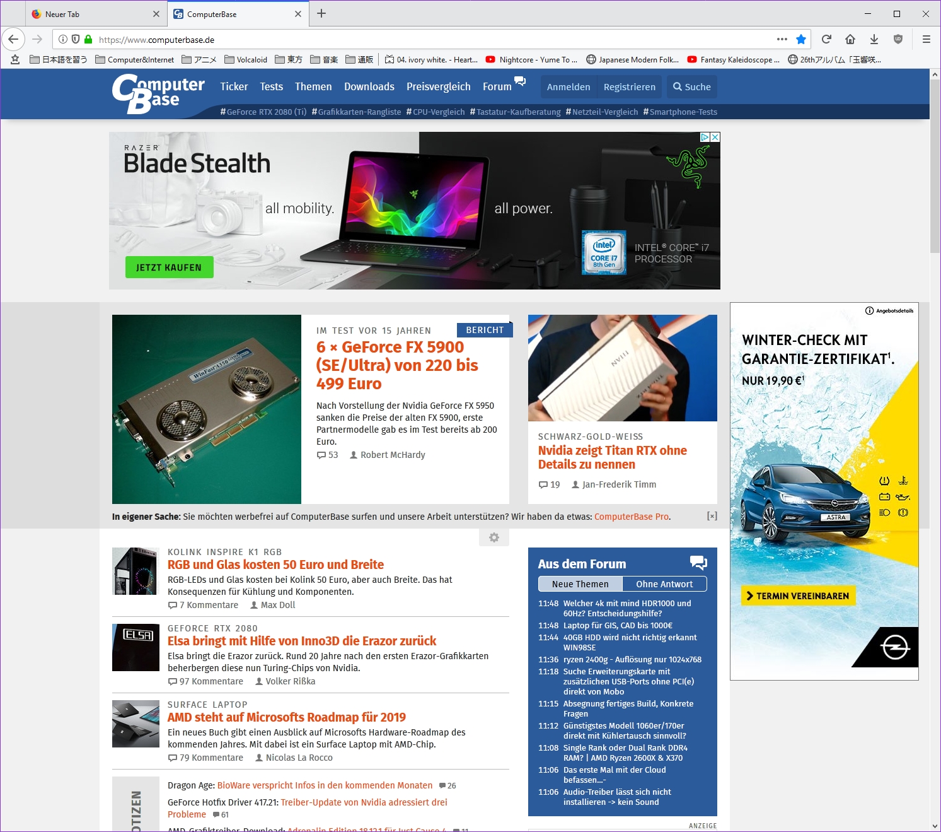Dismiss the In eigener Sache notice

coord(712,516)
